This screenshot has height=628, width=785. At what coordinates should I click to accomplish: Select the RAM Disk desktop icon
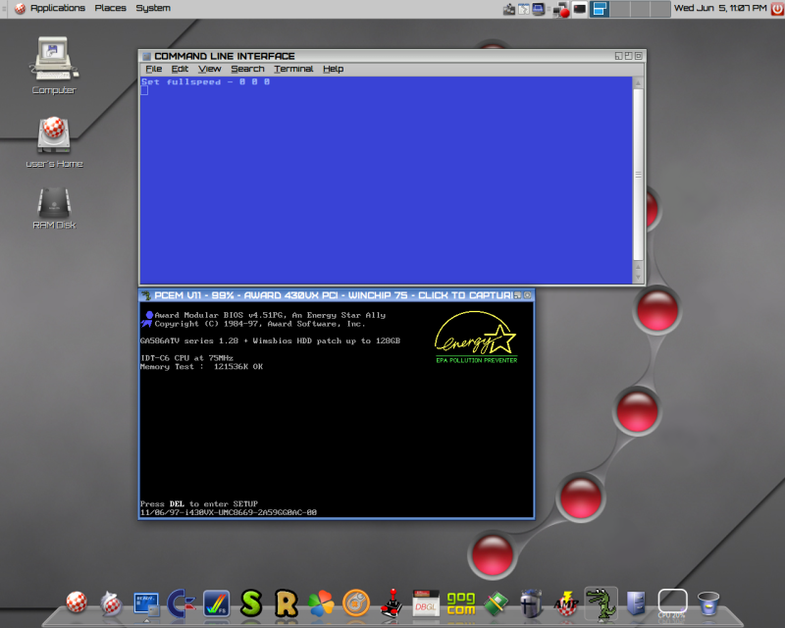point(54,208)
